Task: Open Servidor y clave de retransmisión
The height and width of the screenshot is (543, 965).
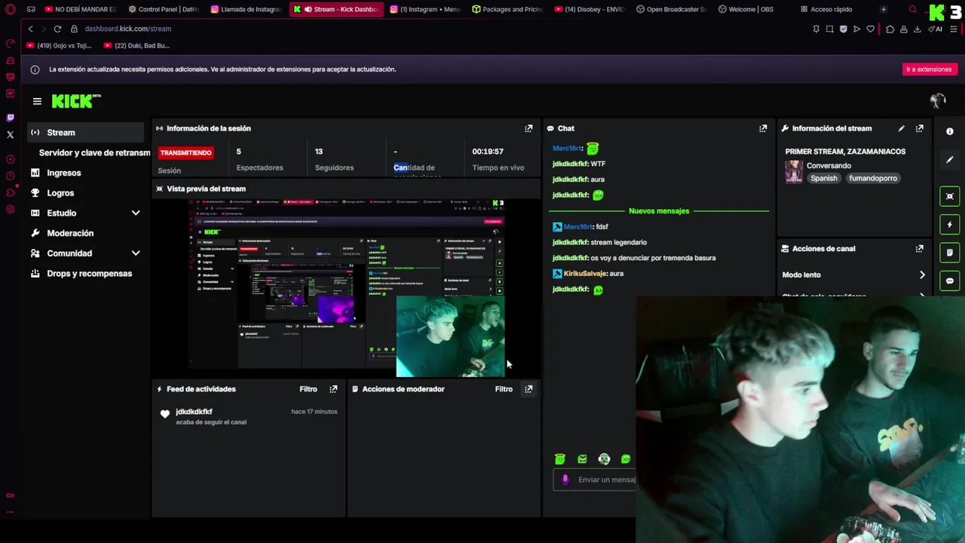Action: pyautogui.click(x=93, y=152)
